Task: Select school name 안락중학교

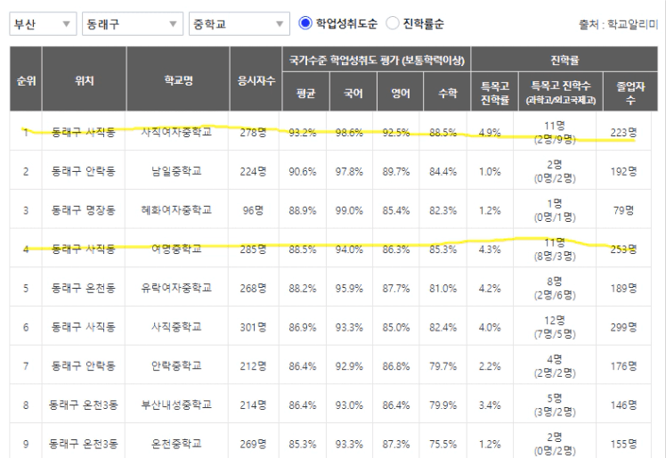Action: [x=176, y=365]
